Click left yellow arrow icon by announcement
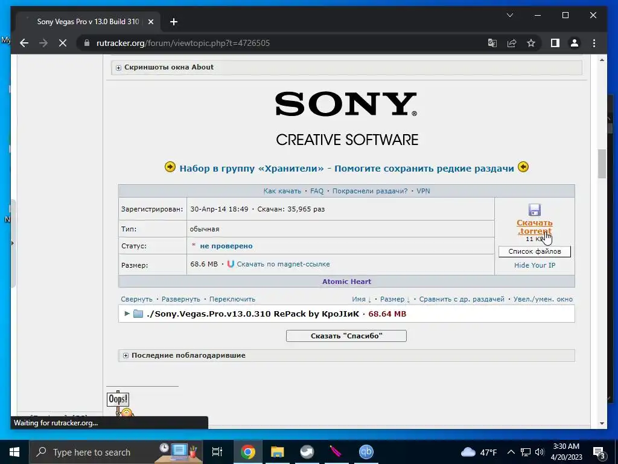618x464 pixels. click(170, 167)
